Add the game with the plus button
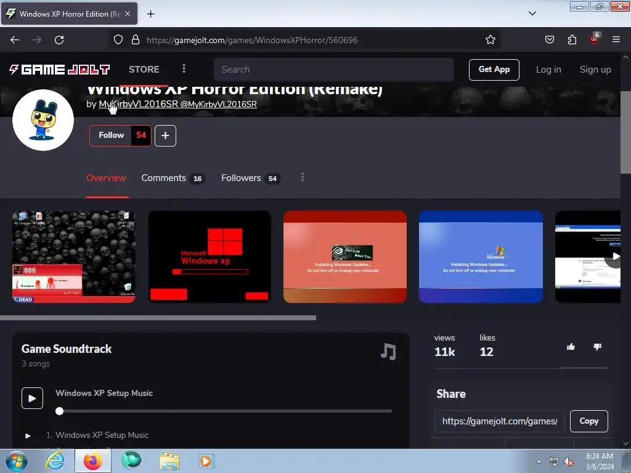 pyautogui.click(x=165, y=135)
